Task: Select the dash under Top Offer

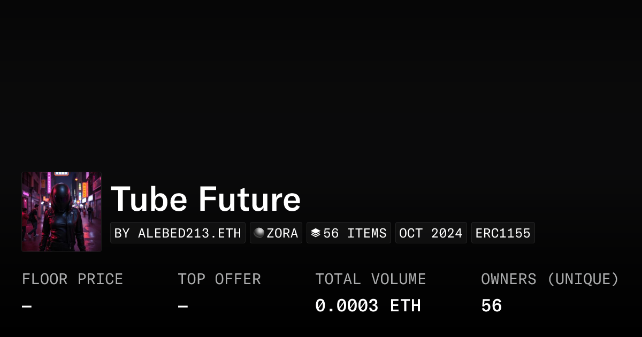Action: tap(183, 307)
